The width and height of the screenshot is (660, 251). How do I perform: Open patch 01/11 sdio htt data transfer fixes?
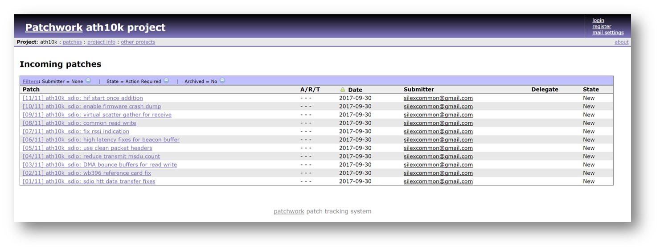(x=89, y=181)
